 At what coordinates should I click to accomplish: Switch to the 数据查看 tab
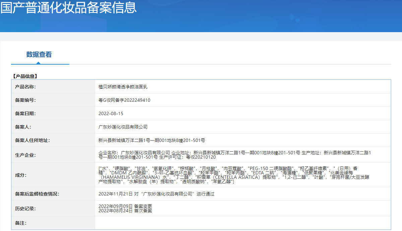pos(39,55)
